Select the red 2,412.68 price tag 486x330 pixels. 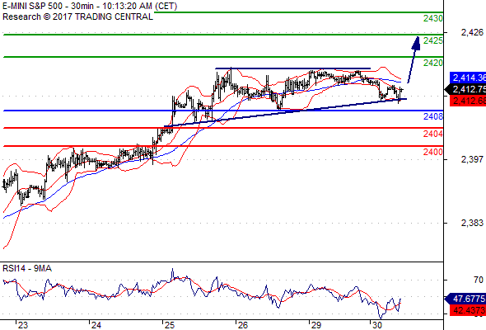[468, 101]
